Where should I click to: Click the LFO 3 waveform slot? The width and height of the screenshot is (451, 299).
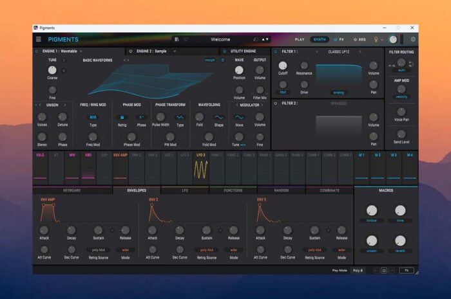point(201,167)
